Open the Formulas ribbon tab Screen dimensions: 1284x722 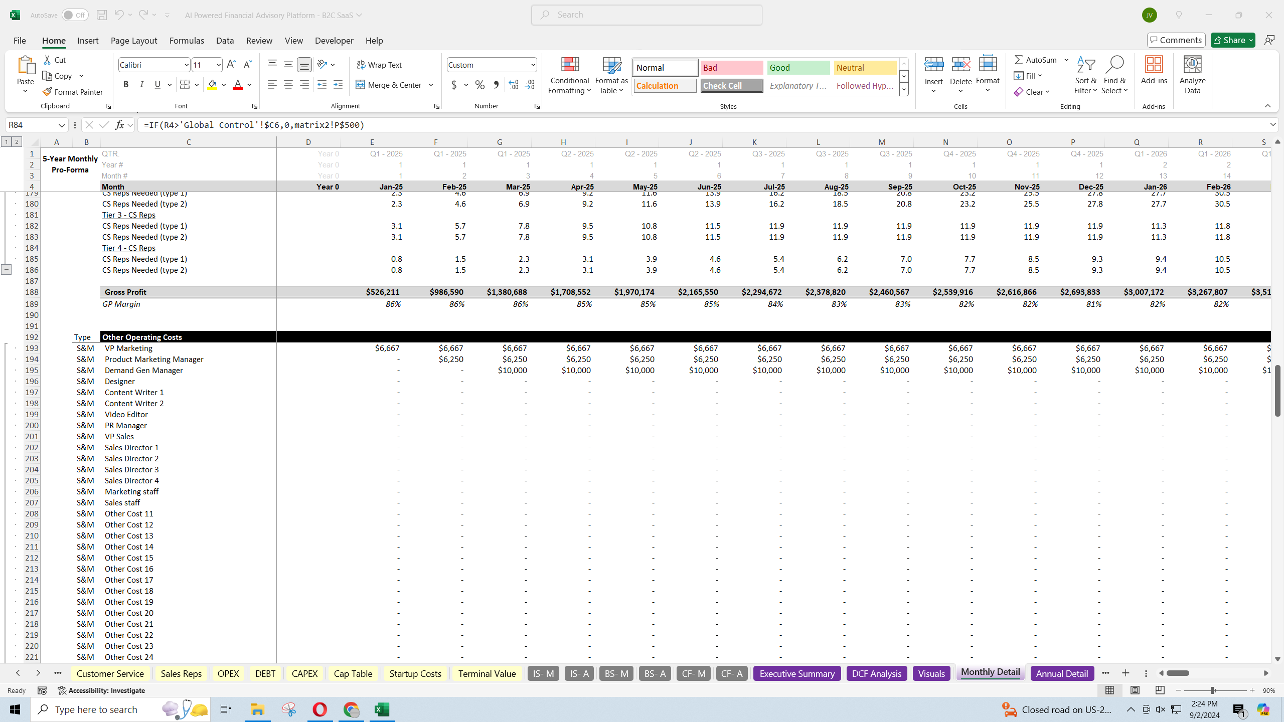coord(187,41)
